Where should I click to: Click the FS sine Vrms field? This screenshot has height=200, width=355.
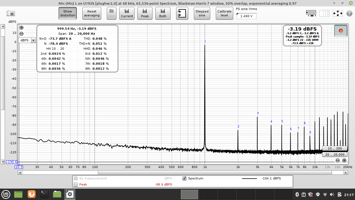[x=246, y=16]
